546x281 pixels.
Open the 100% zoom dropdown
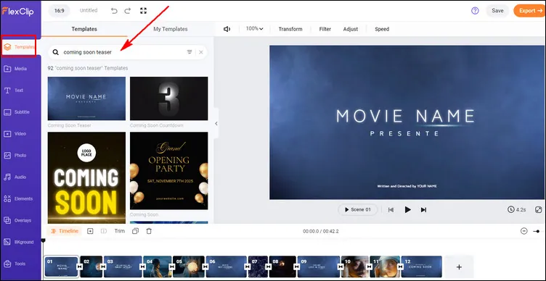click(x=255, y=29)
